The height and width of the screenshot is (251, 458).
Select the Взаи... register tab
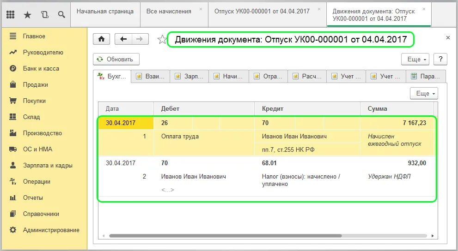(150, 77)
